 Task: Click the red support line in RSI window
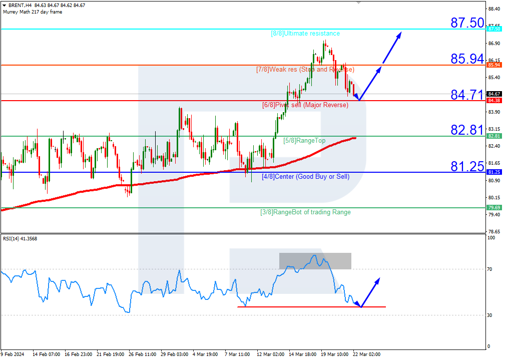coord(310,307)
